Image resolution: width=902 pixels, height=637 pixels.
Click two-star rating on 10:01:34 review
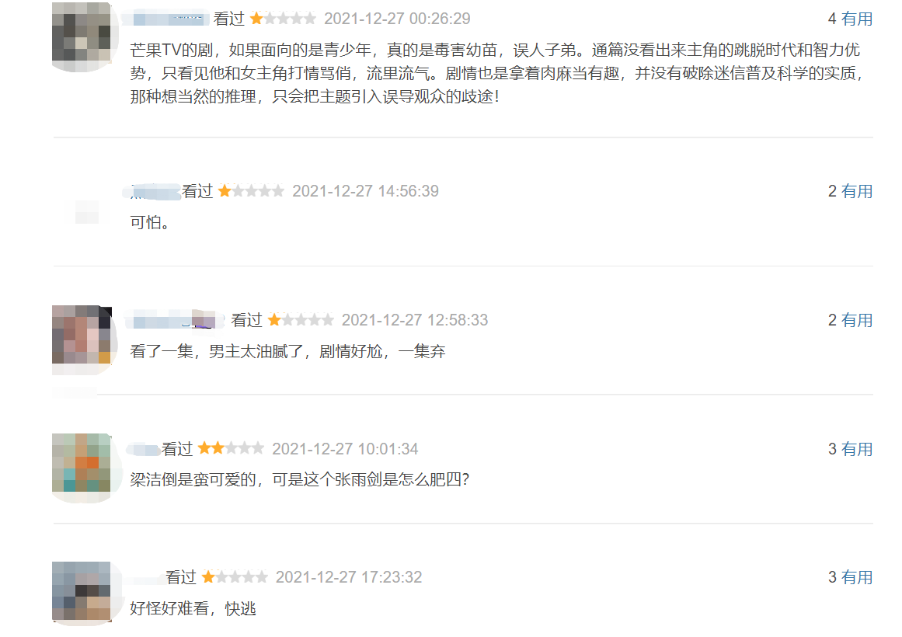click(x=231, y=449)
